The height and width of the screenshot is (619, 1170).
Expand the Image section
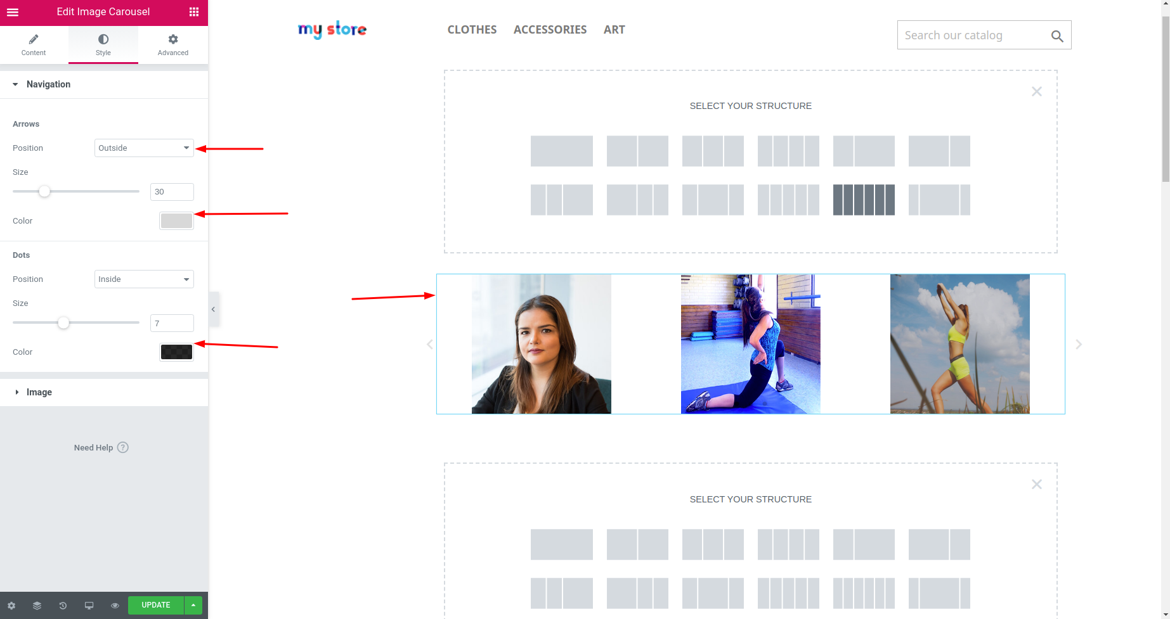(104, 392)
